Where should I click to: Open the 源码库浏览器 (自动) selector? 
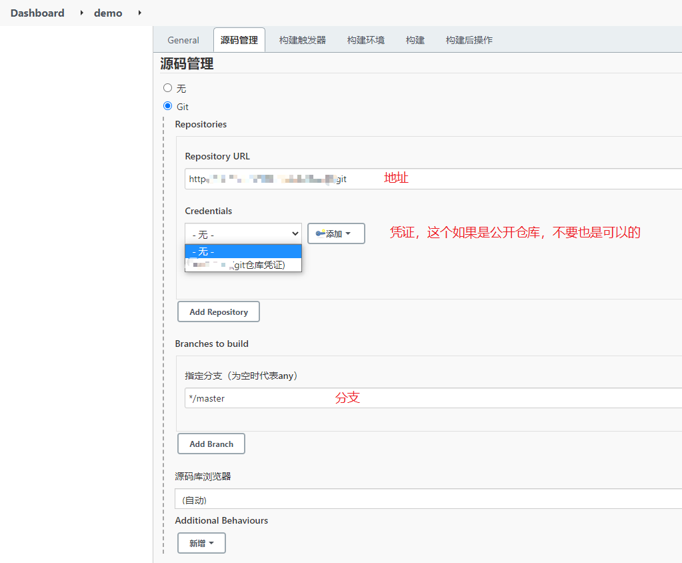pyautogui.click(x=427, y=499)
